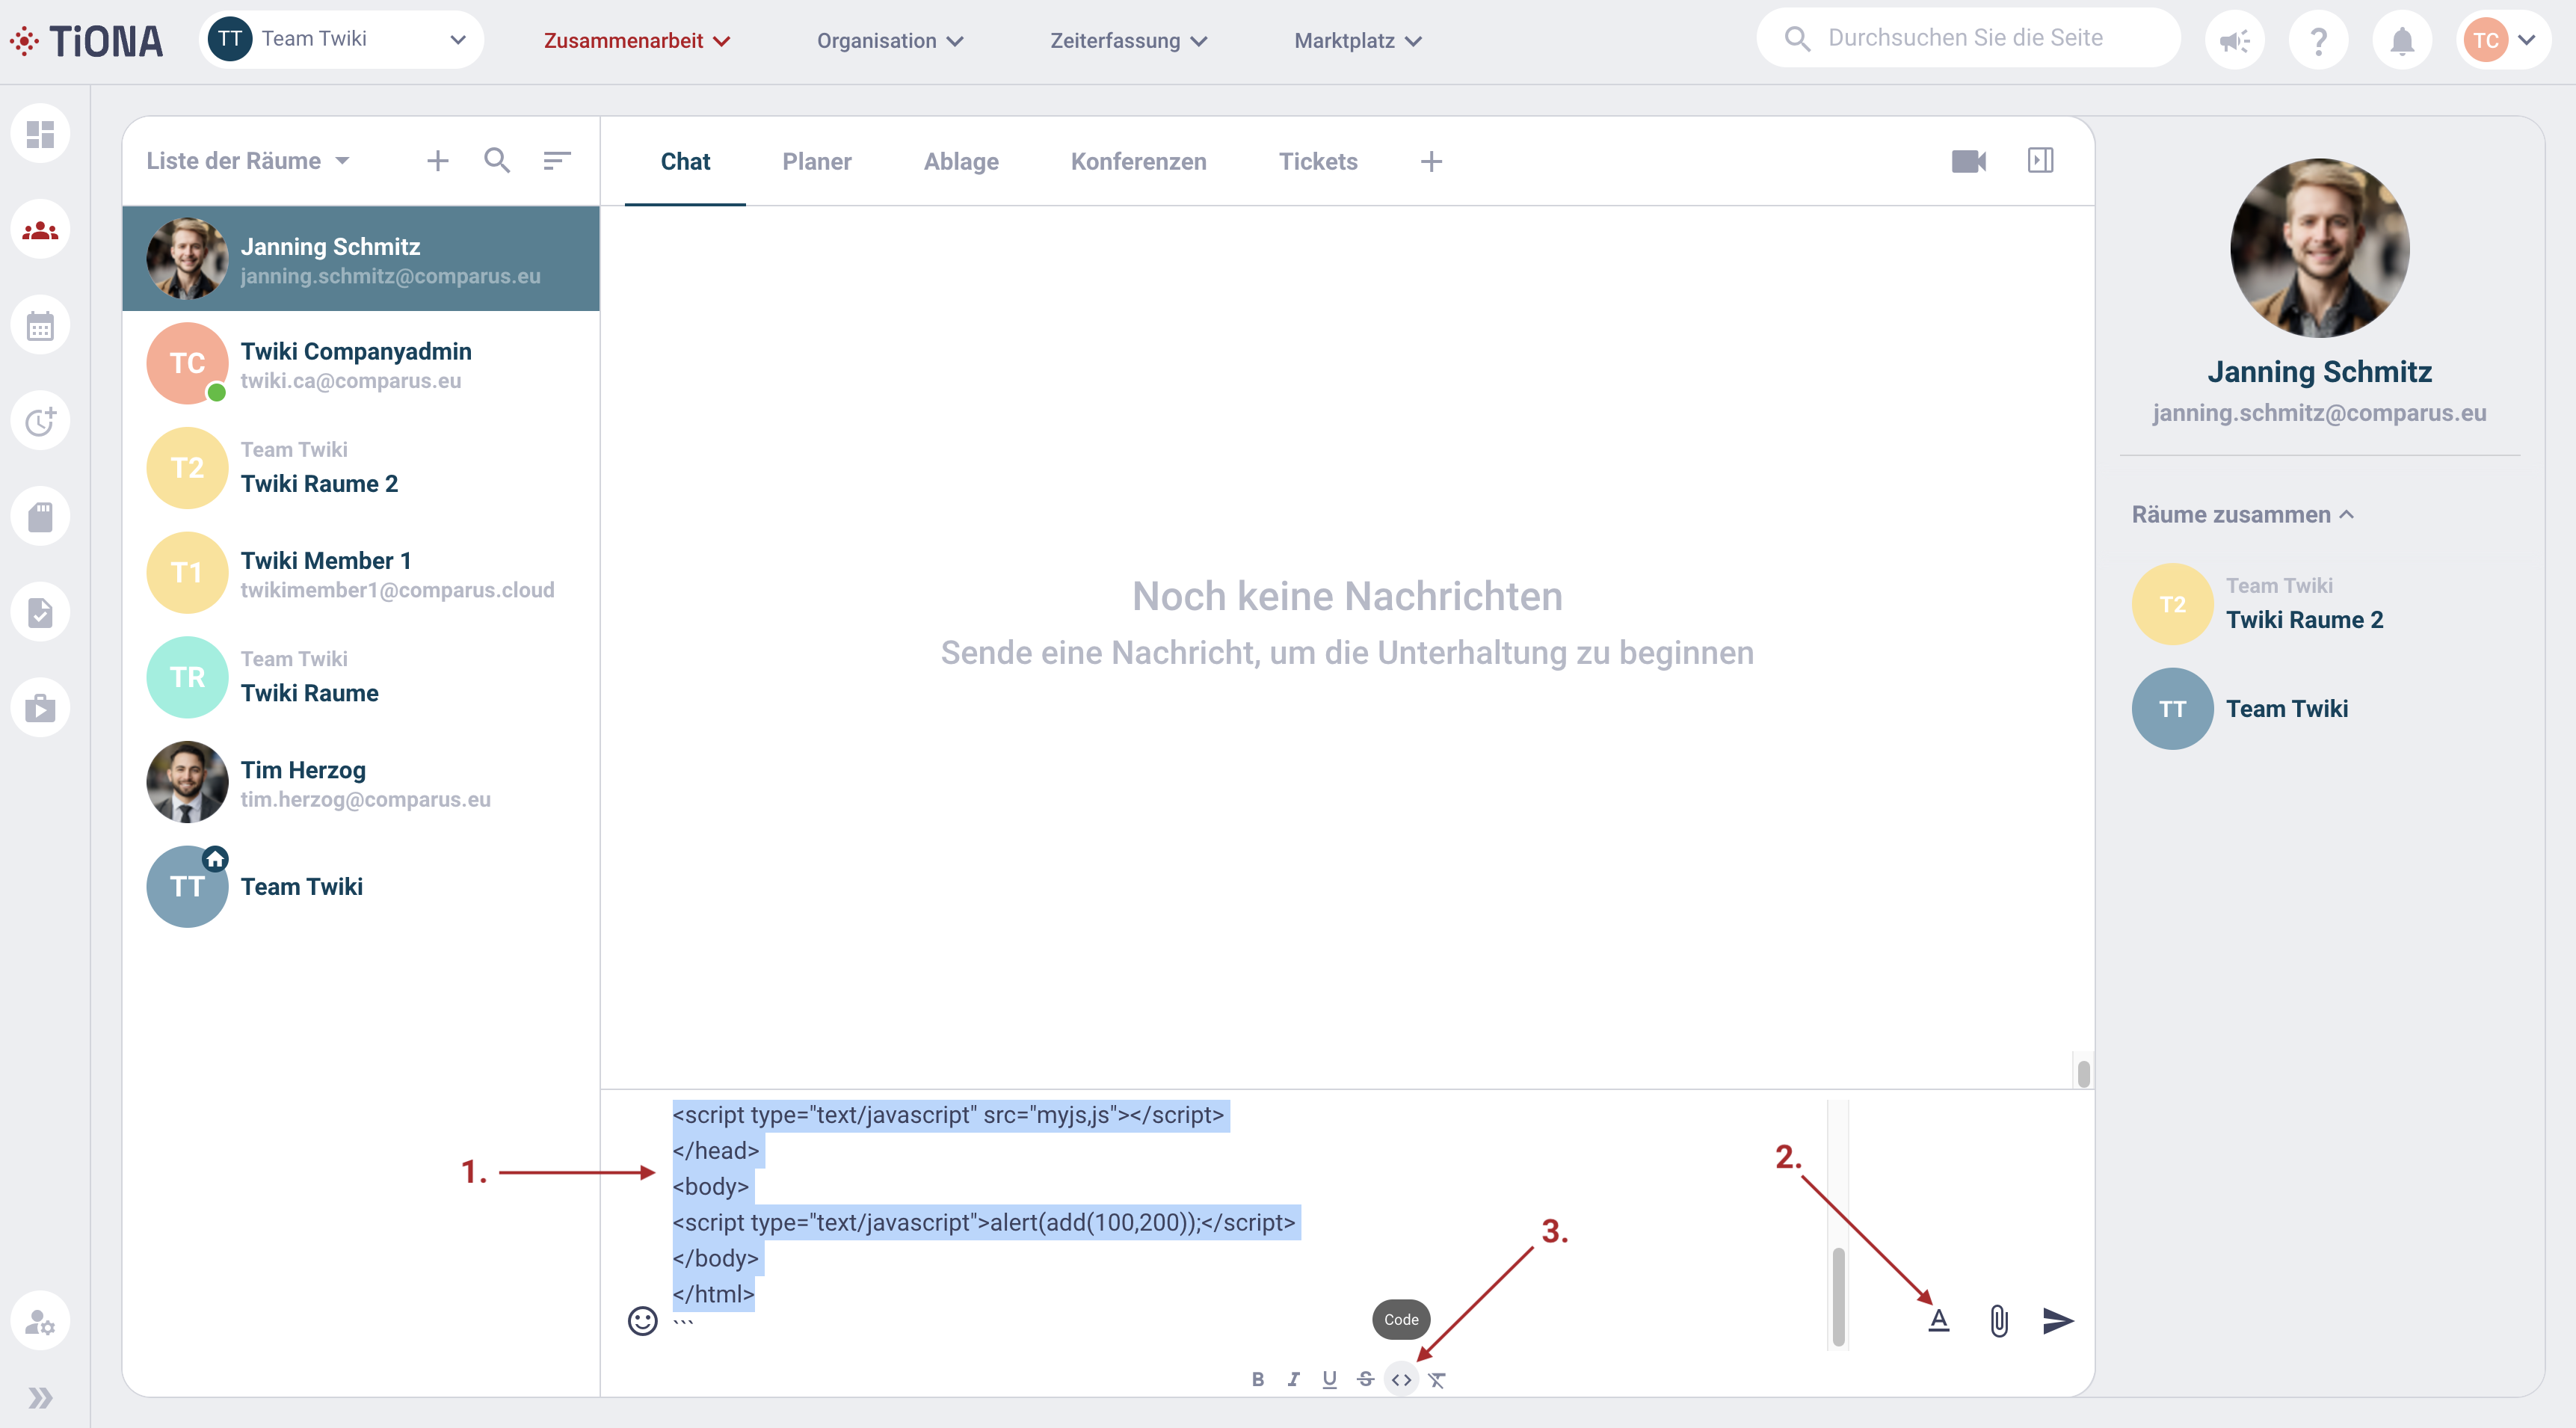2576x1428 pixels.
Task: Click the site search field
Action: click(x=1968, y=39)
